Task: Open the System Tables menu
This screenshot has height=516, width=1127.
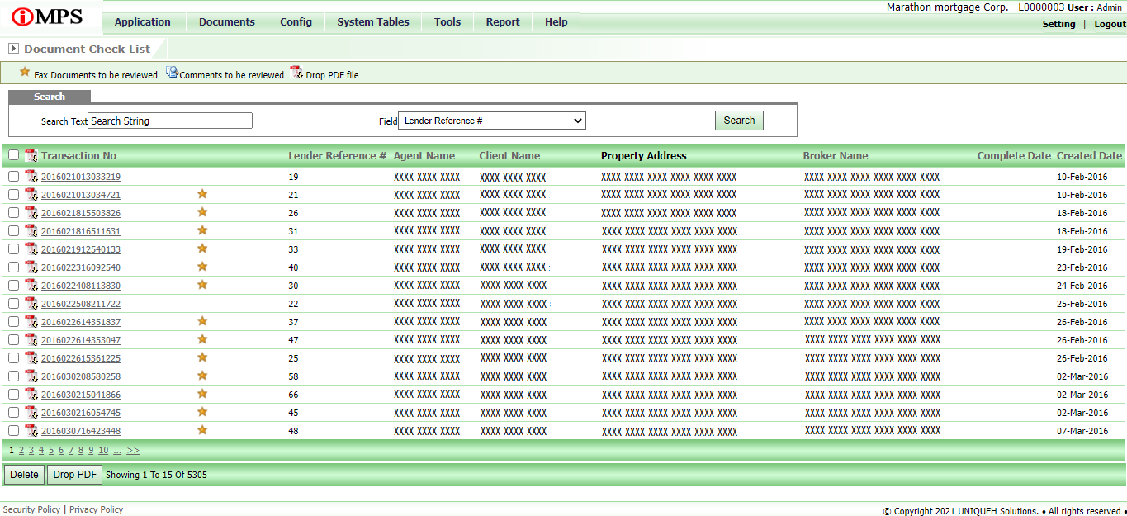Action: point(372,22)
